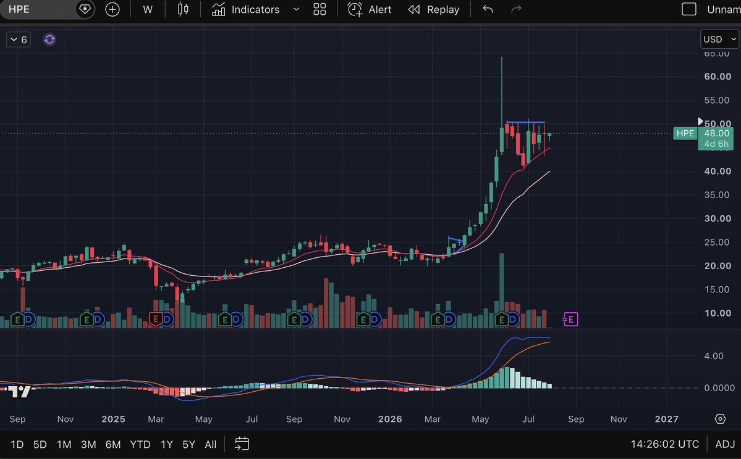The width and height of the screenshot is (741, 459).
Task: Open the earnings E marker near Mar 2026
Action: [438, 320]
